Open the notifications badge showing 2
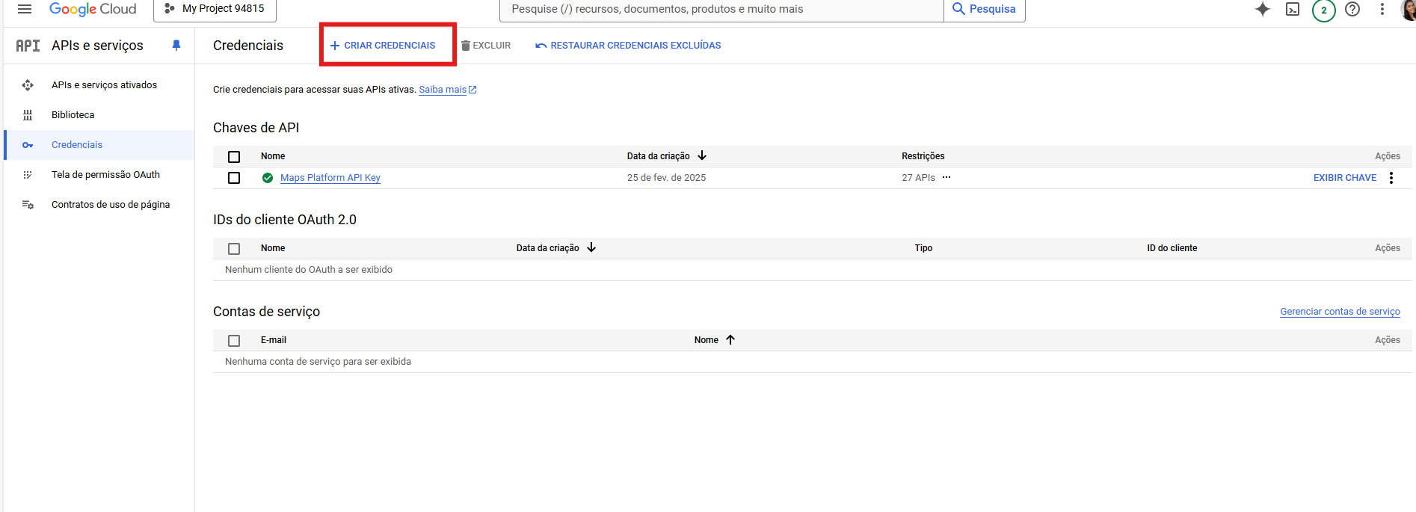Image resolution: width=1416 pixels, height=512 pixels. [1323, 10]
